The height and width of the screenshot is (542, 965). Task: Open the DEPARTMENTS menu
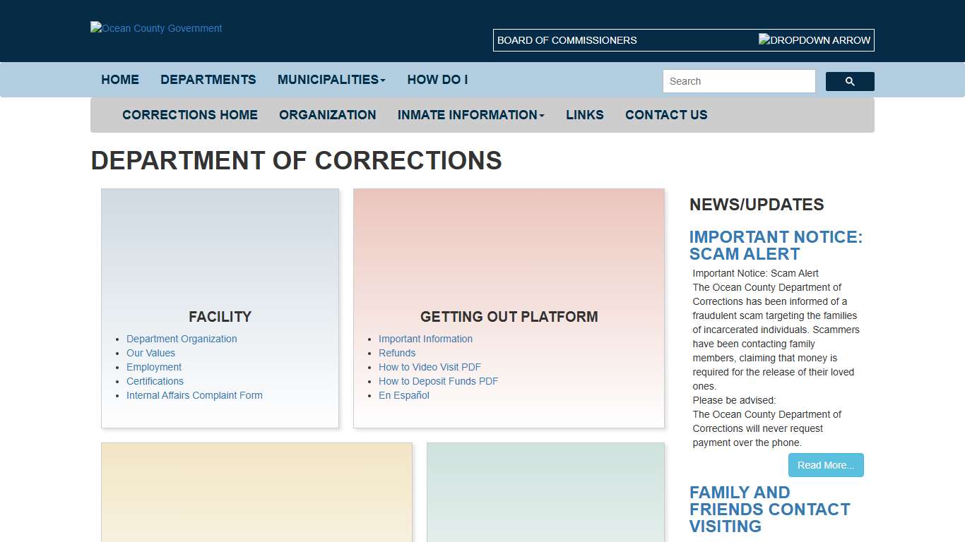point(208,79)
